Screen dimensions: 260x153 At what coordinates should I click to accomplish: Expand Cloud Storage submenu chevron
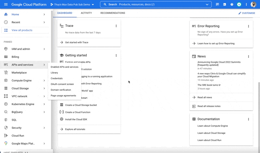click(x=44, y=88)
